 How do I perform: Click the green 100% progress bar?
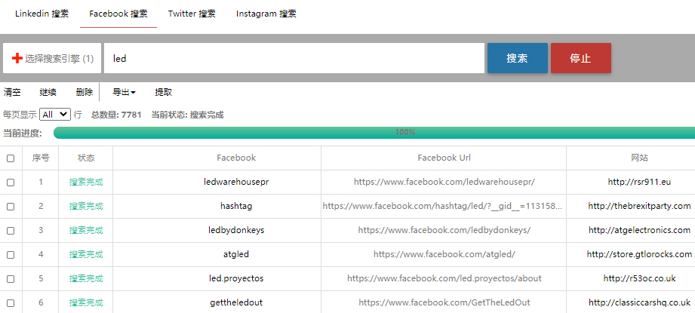374,133
